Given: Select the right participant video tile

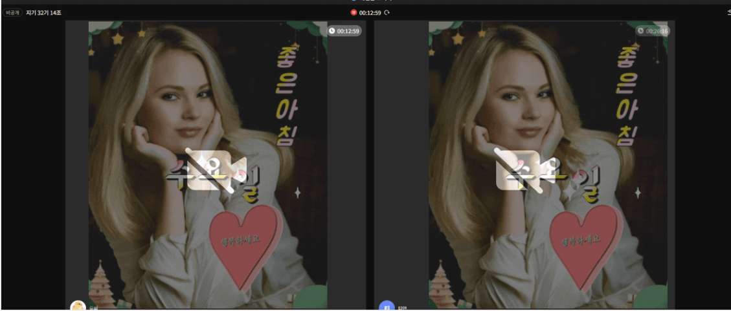Looking at the screenshot, I should pyautogui.click(x=524, y=165).
